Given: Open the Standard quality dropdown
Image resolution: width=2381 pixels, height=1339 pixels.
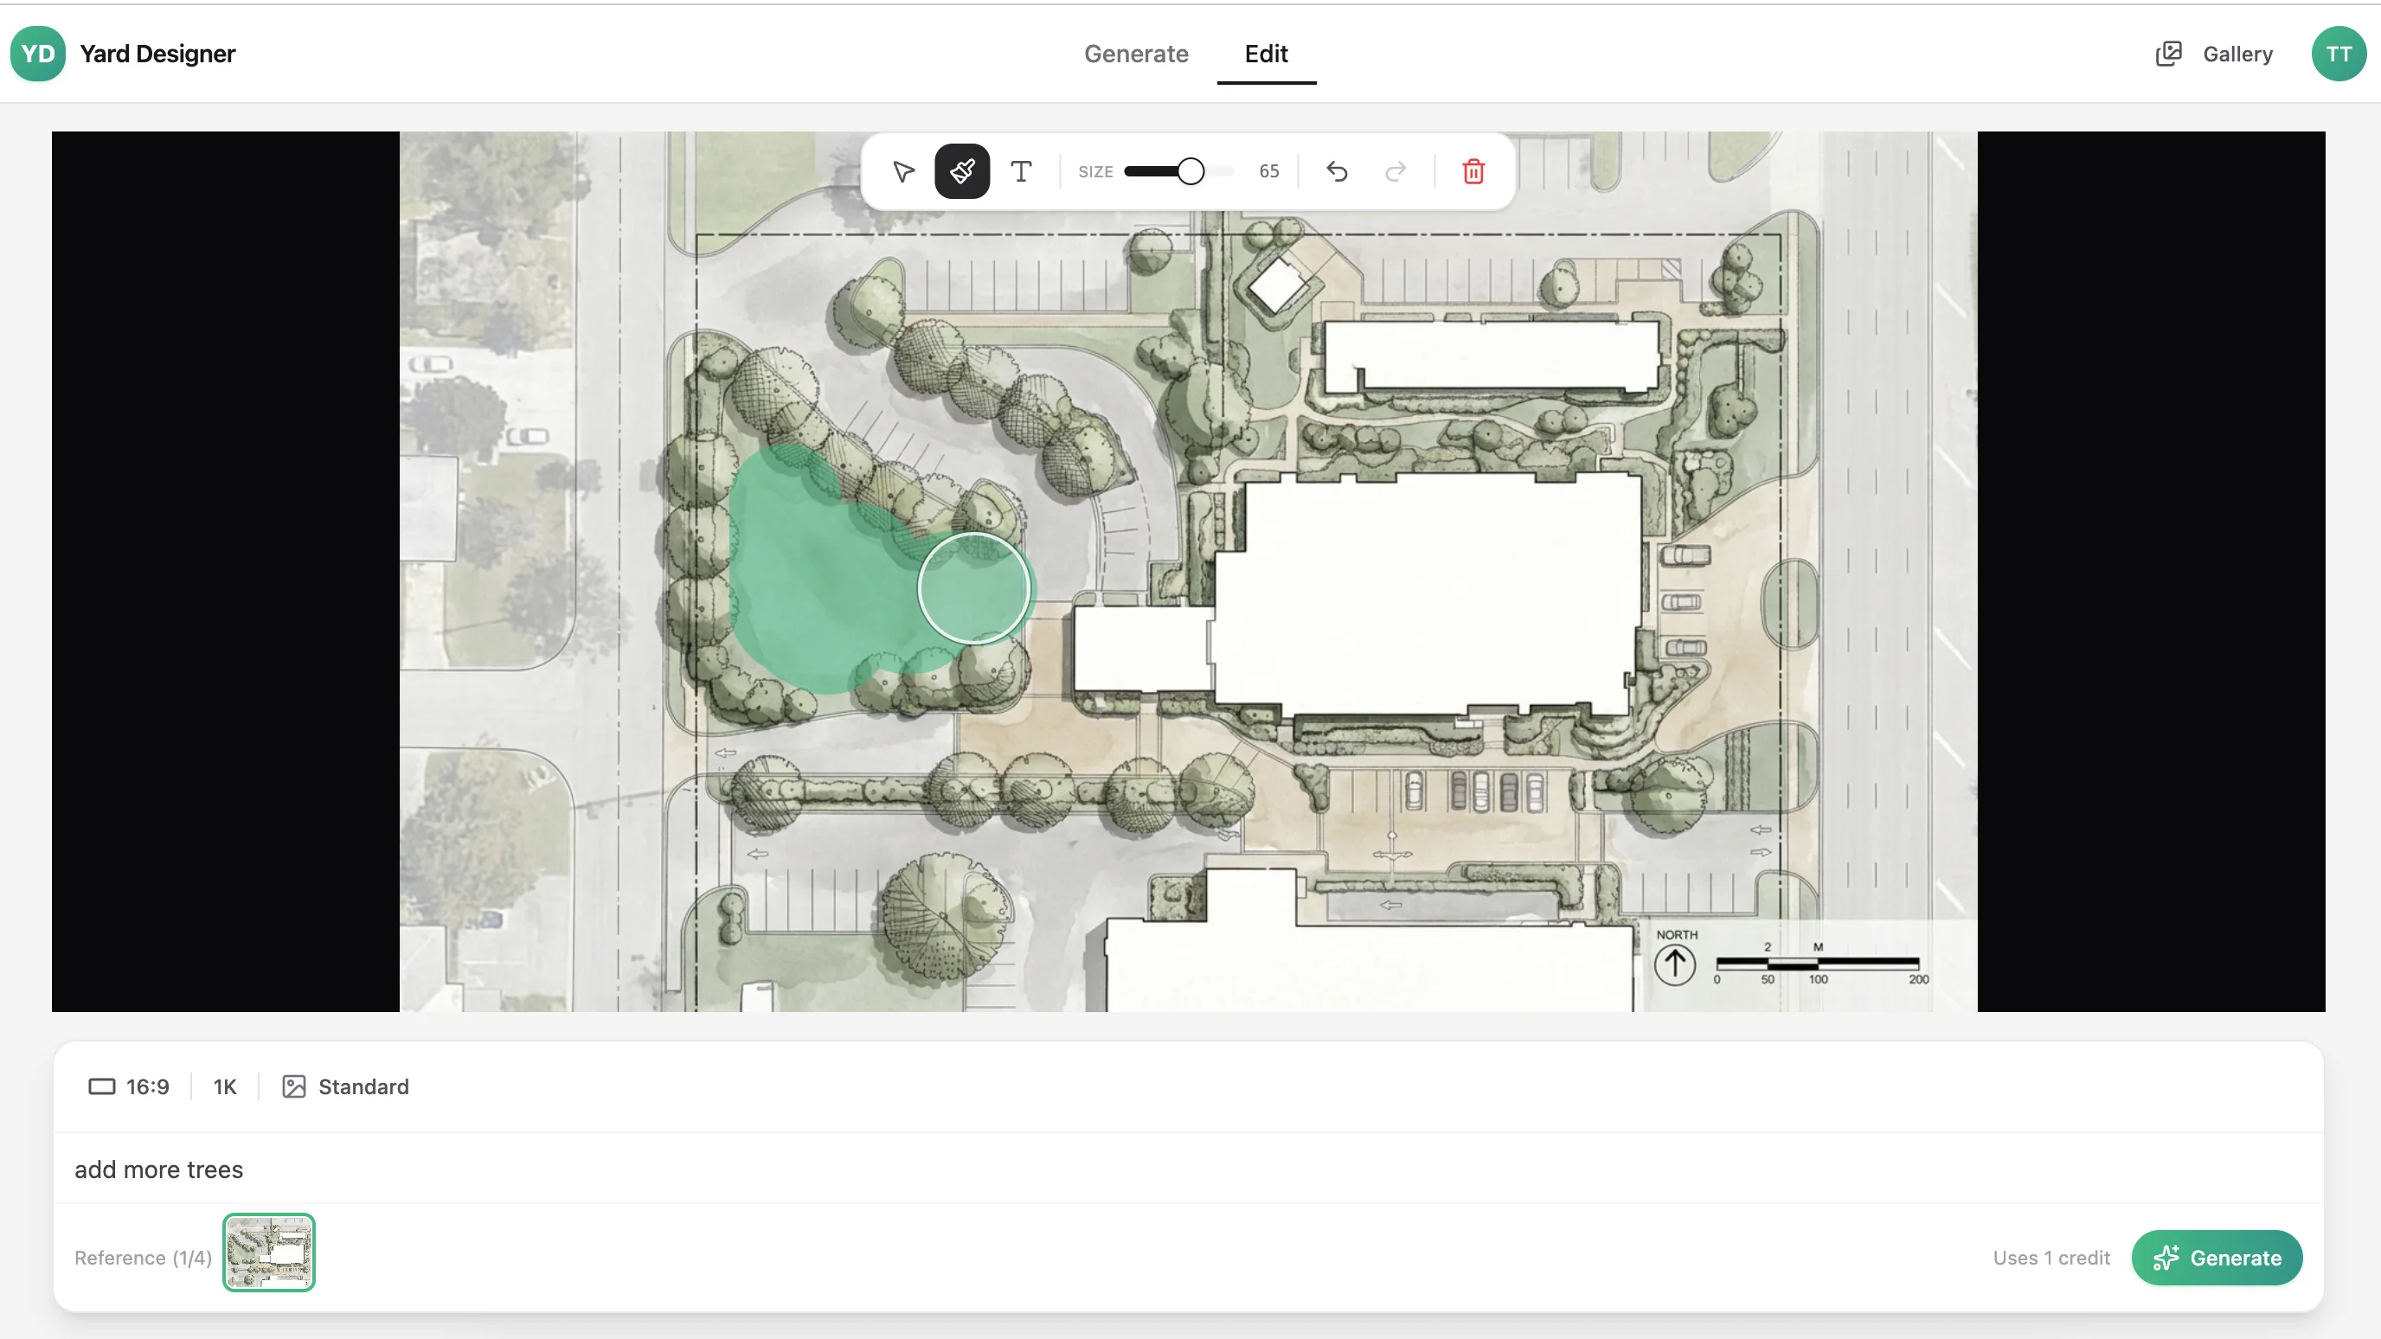Looking at the screenshot, I should pyautogui.click(x=344, y=1086).
